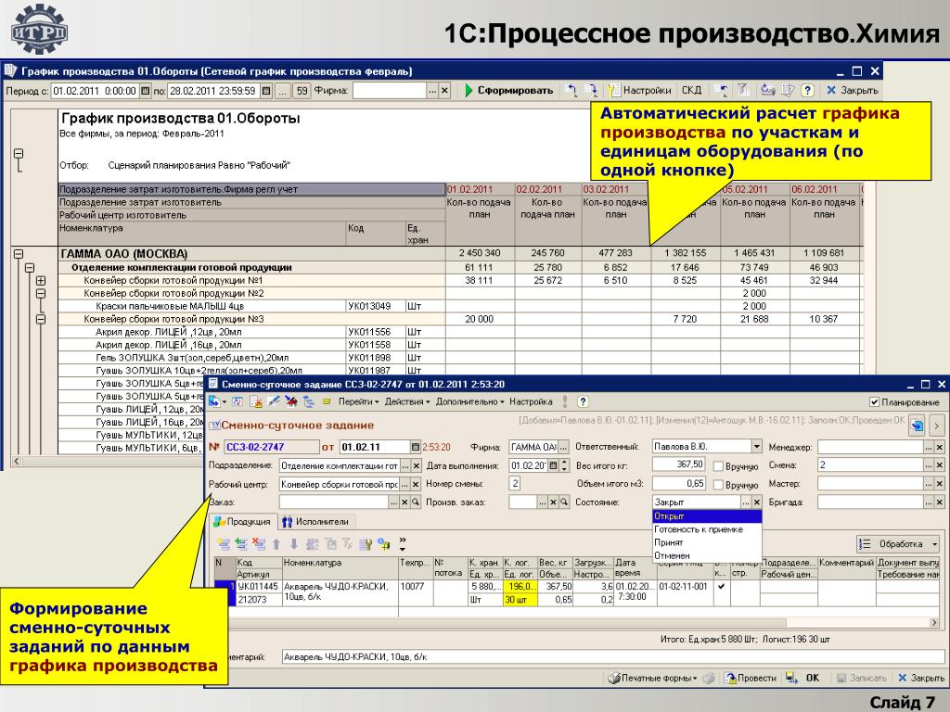The height and width of the screenshot is (712, 950).
Task: Click Закрыть in the График производства window
Action: tap(853, 91)
